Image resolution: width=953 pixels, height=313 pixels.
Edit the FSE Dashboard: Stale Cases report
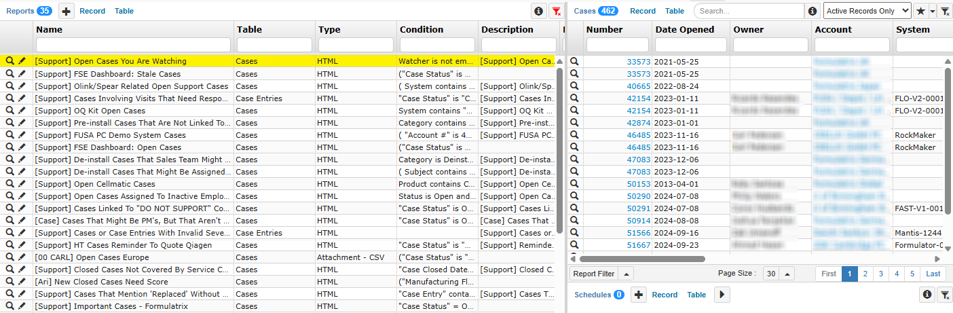click(22, 74)
